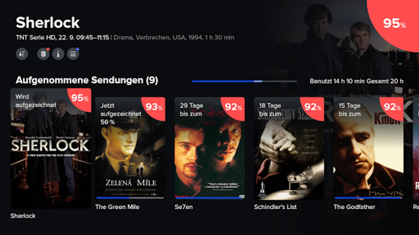This screenshot has height=235, width=419.
Task: Open the list menu icon with blue dot
Action: (73, 54)
